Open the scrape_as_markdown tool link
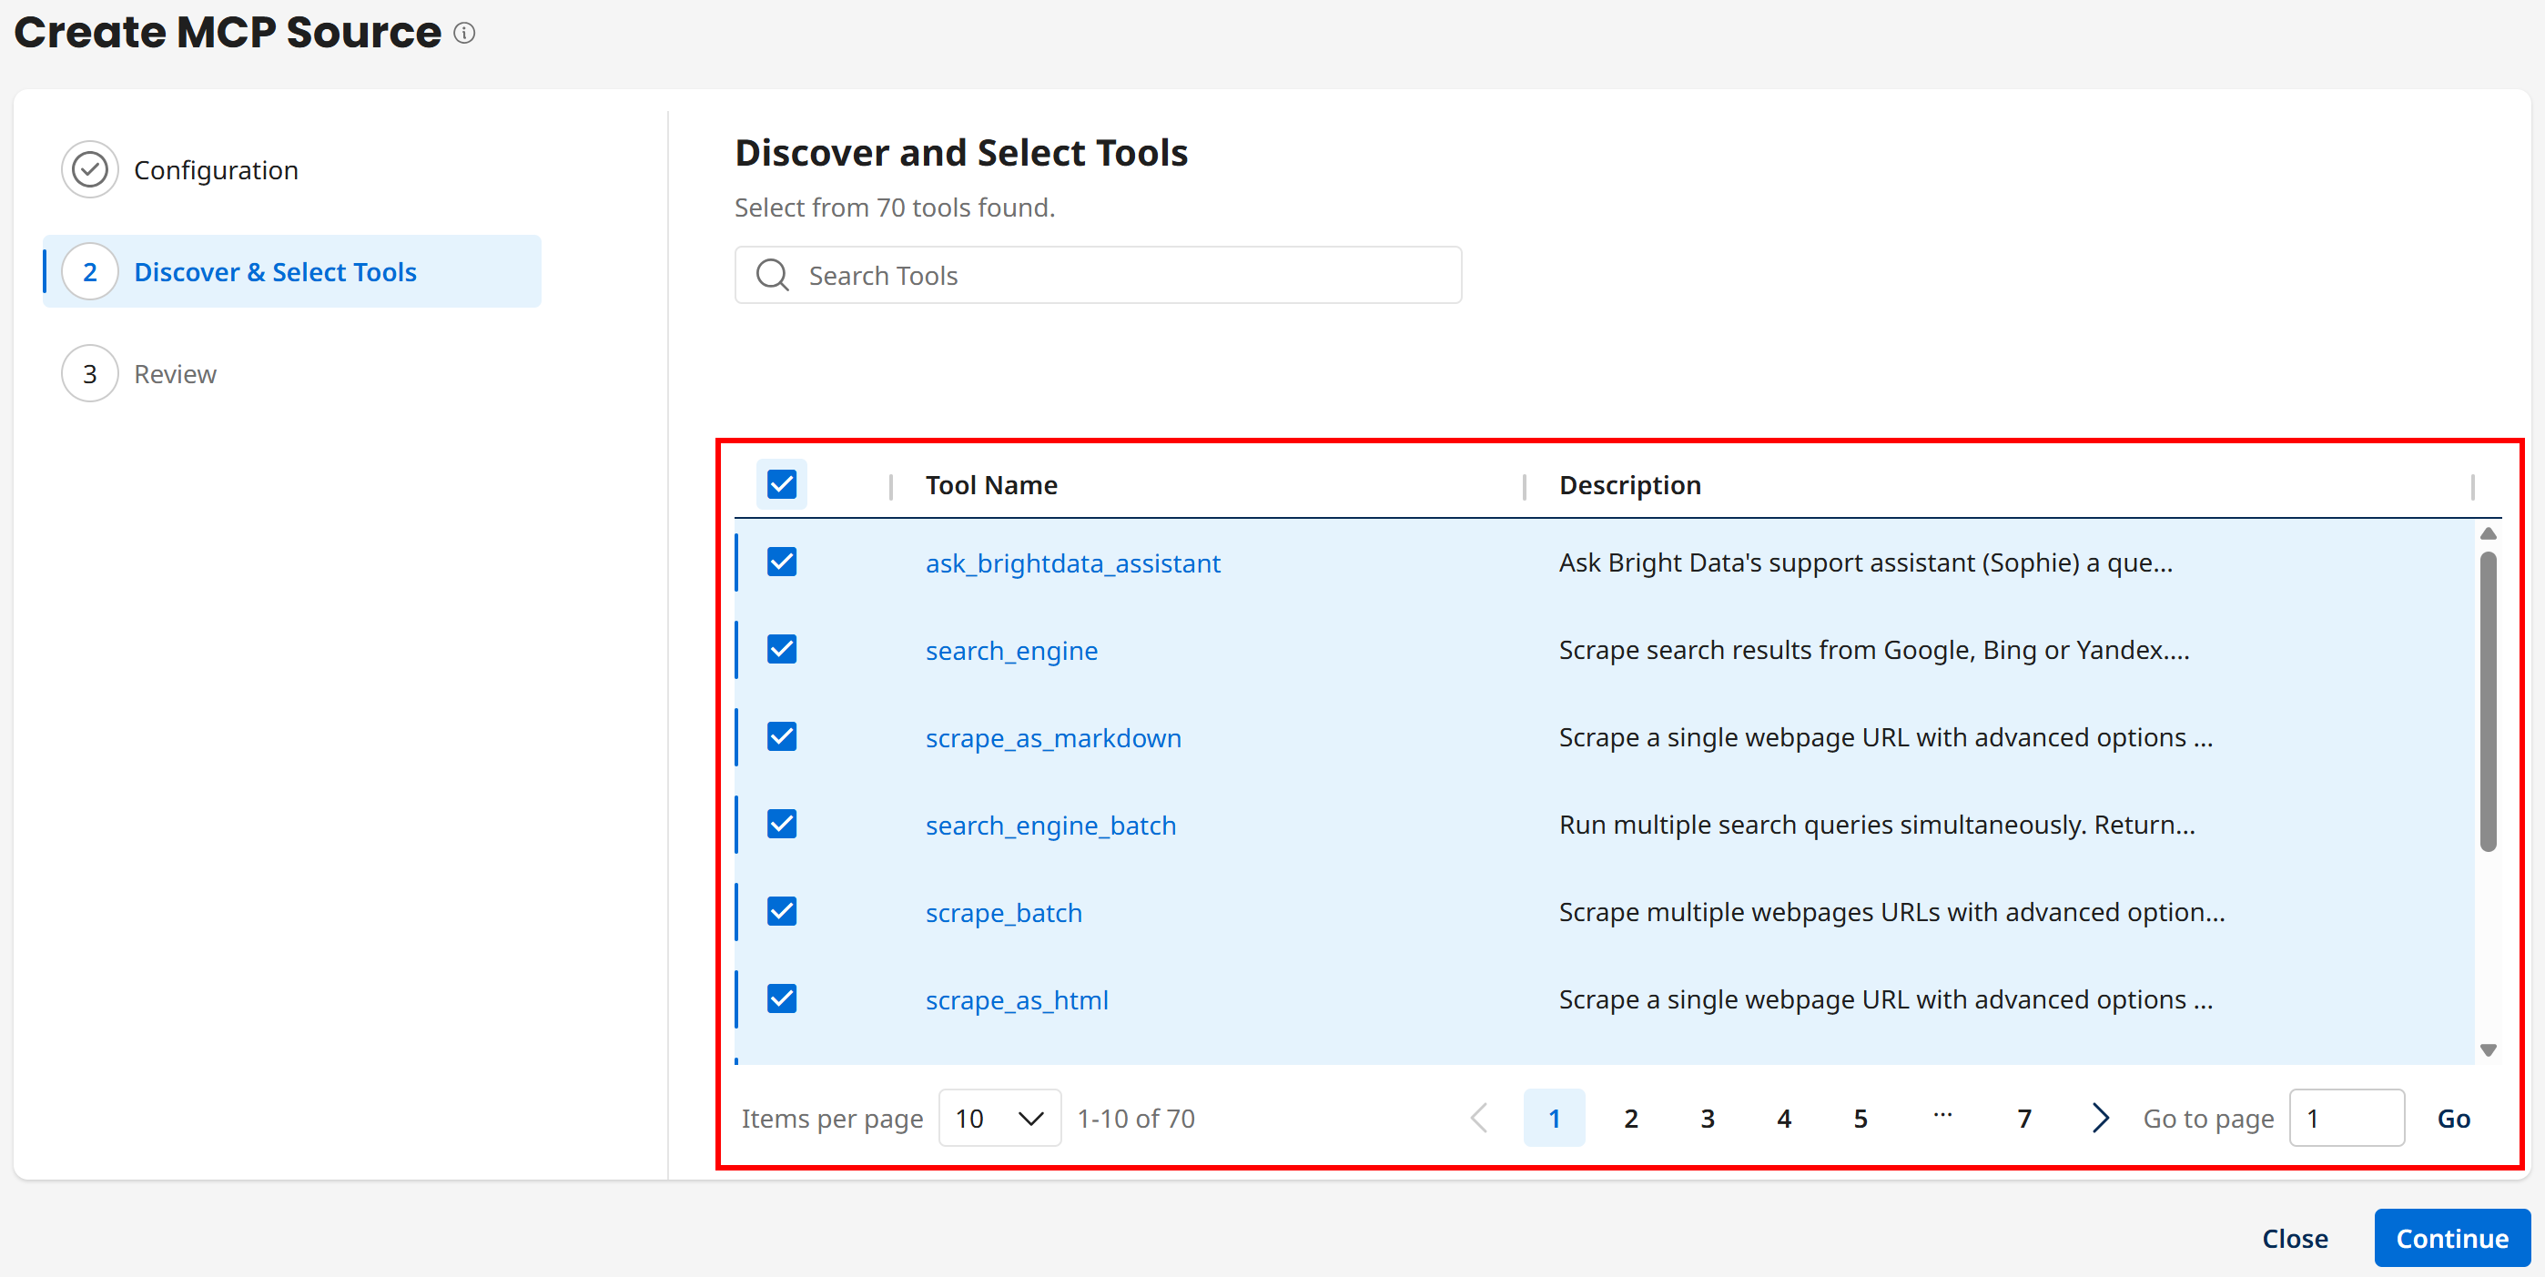This screenshot has width=2545, height=1277. [1053, 738]
